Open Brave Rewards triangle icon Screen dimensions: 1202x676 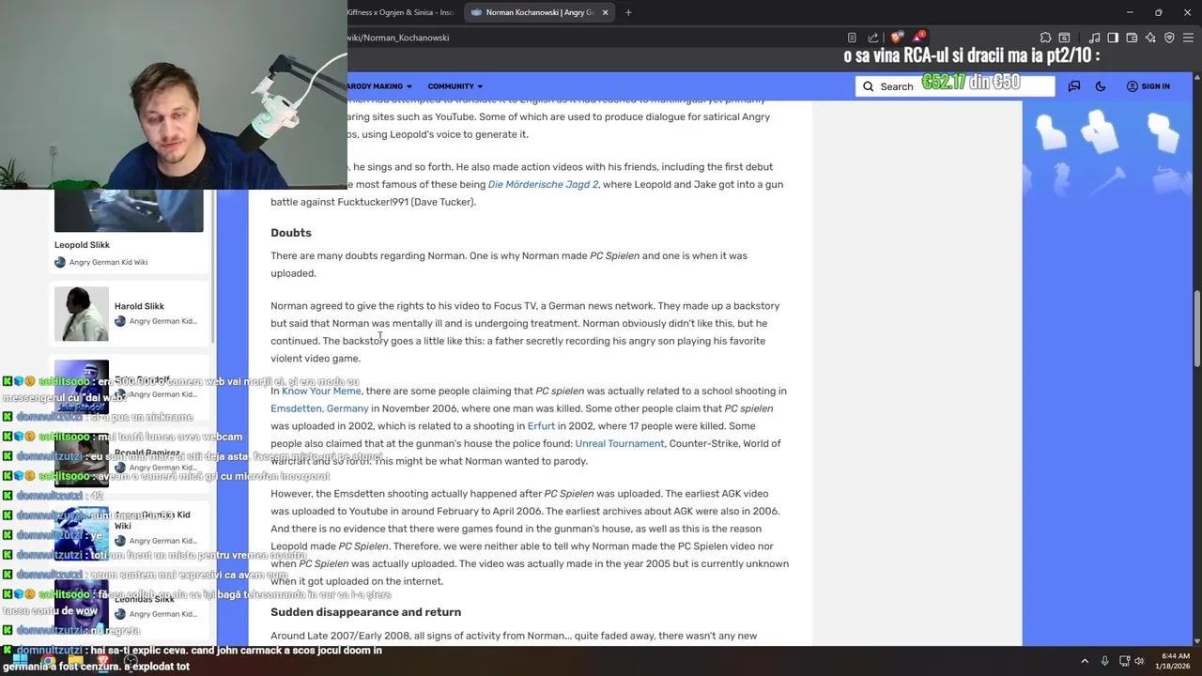point(919,38)
